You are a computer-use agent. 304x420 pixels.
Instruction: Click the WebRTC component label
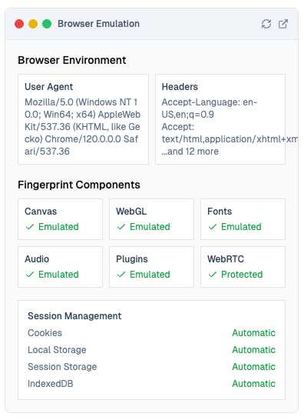tap(226, 259)
